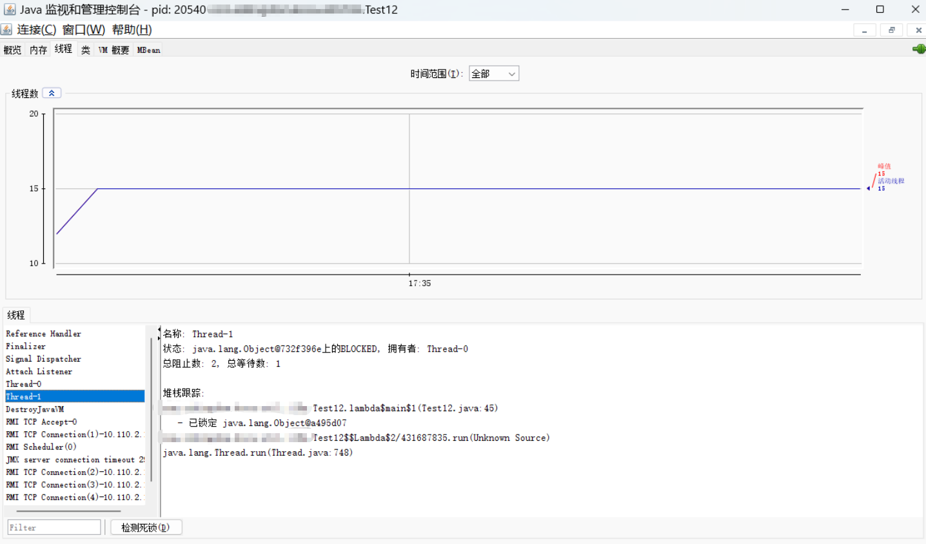Select Attach Listener thread
Screen dimensions: 926x544
[x=75, y=371]
